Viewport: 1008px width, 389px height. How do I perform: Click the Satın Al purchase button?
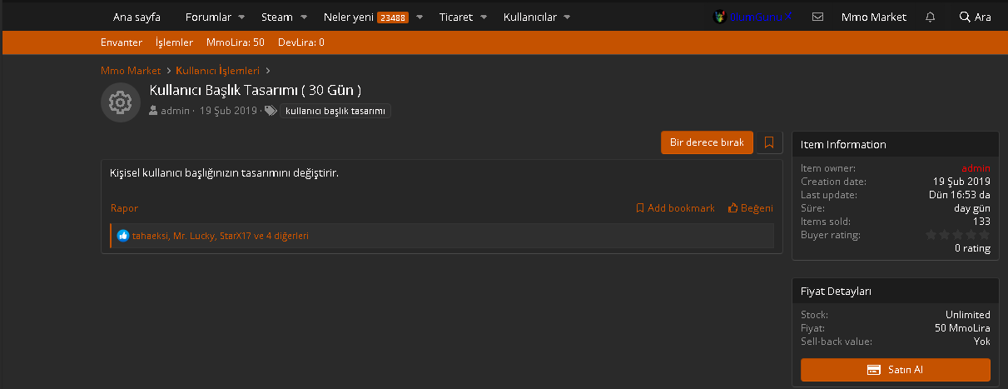(x=896, y=370)
